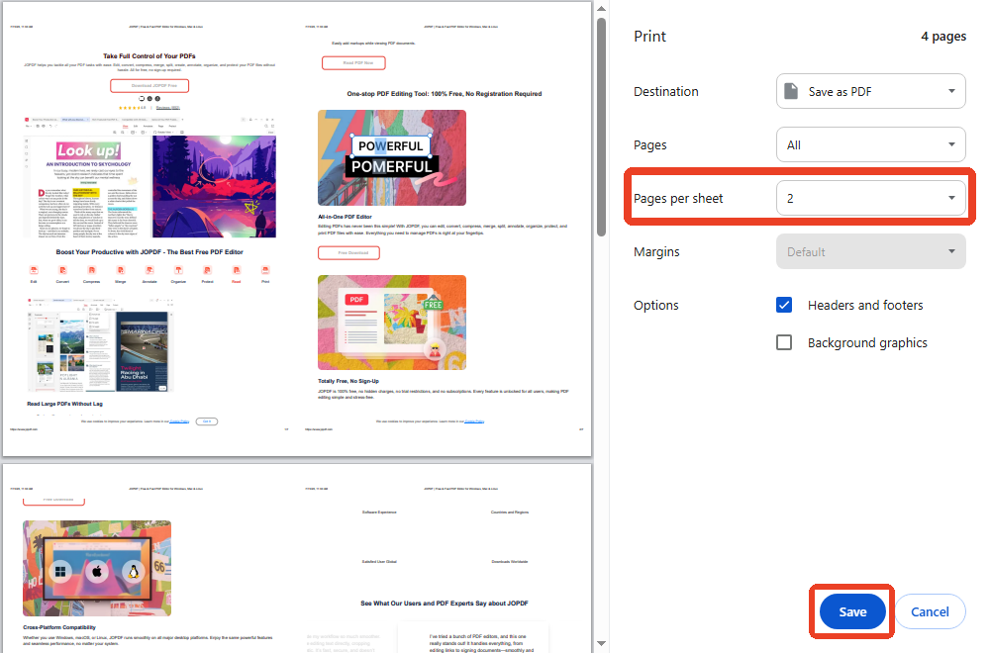Click 'All-in-One PDF Editor' heading
This screenshot has height=653, width=990.
coord(345,217)
